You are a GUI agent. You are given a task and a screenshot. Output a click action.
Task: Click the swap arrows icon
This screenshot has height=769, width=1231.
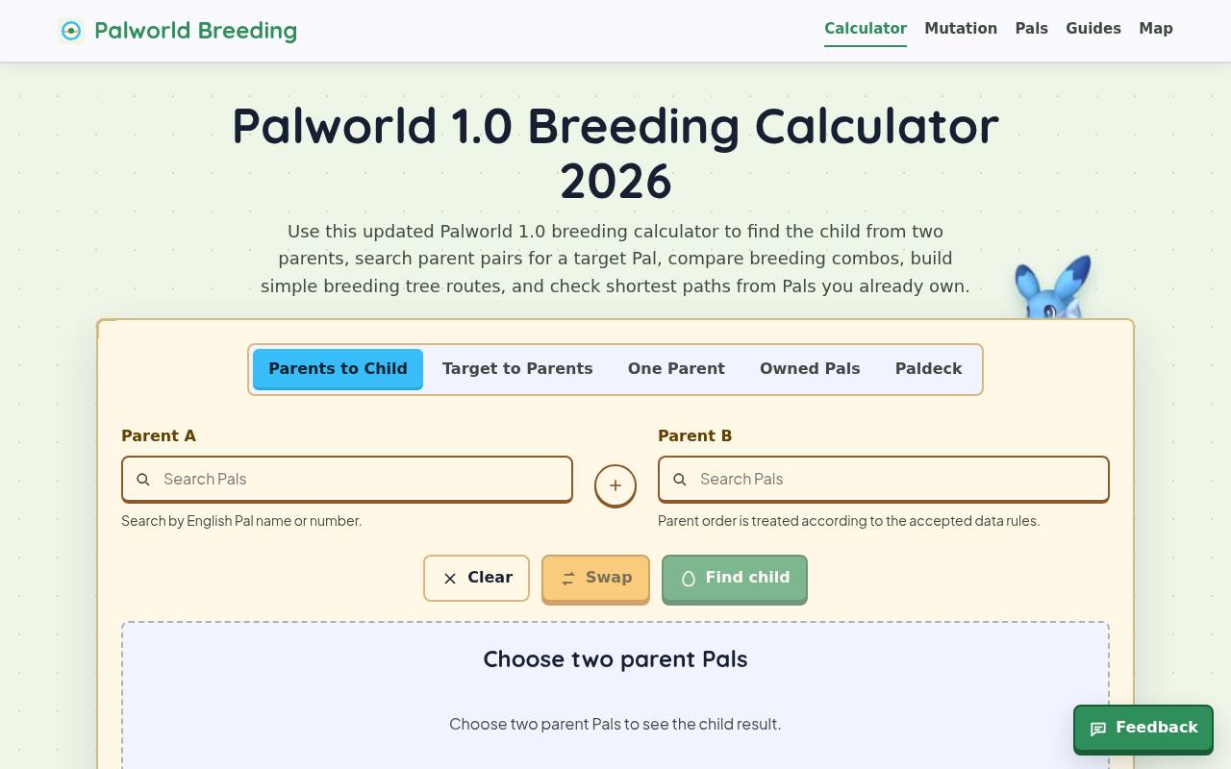pyautogui.click(x=568, y=579)
